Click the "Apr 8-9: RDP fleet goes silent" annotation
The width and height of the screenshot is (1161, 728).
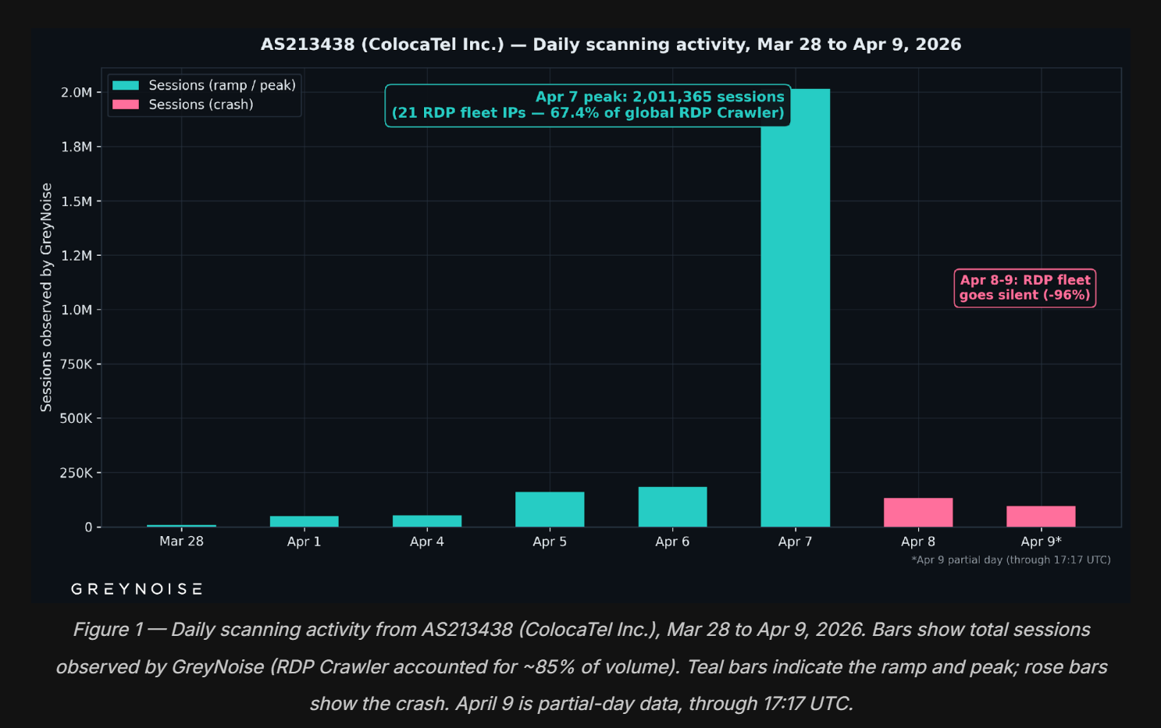click(1025, 288)
